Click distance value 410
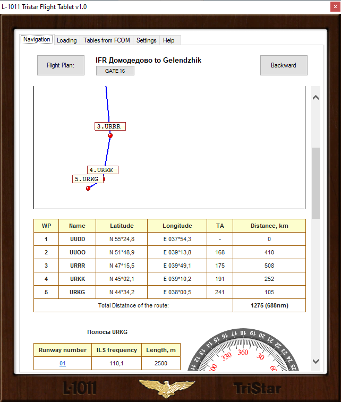 click(x=269, y=252)
